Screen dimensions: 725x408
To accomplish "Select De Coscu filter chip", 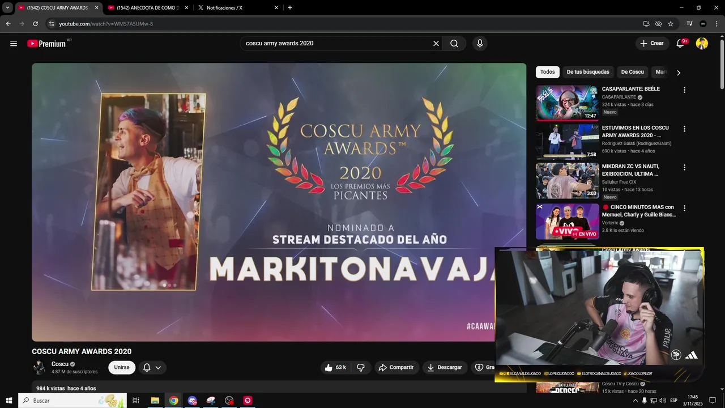I will (x=632, y=72).
